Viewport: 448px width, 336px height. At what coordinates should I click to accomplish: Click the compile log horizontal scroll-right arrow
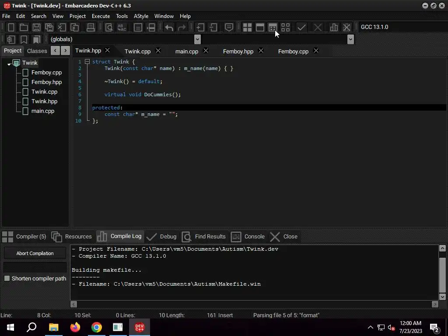pos(435,304)
